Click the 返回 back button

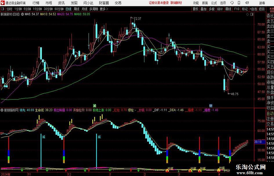click(262, 9)
